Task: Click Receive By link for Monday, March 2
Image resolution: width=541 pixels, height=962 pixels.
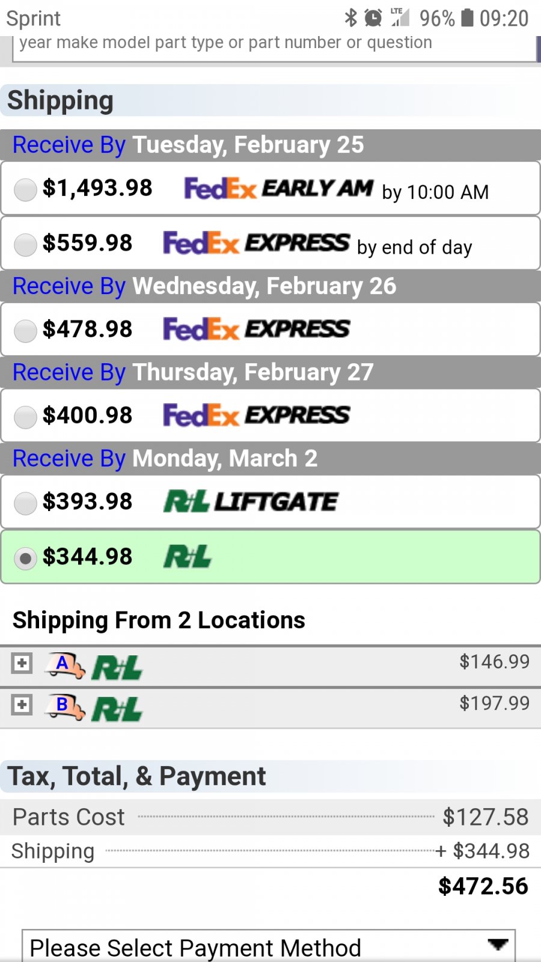Action: click(x=69, y=459)
